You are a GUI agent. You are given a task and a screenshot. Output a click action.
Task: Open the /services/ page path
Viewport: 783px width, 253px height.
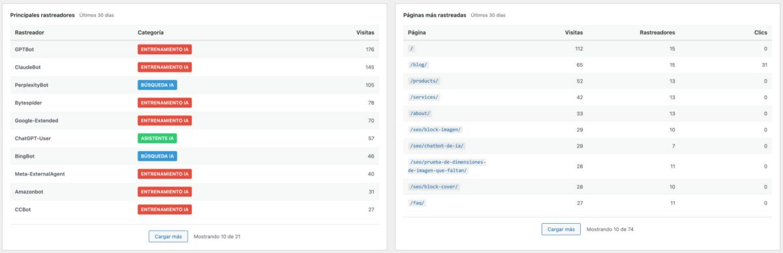click(x=424, y=98)
